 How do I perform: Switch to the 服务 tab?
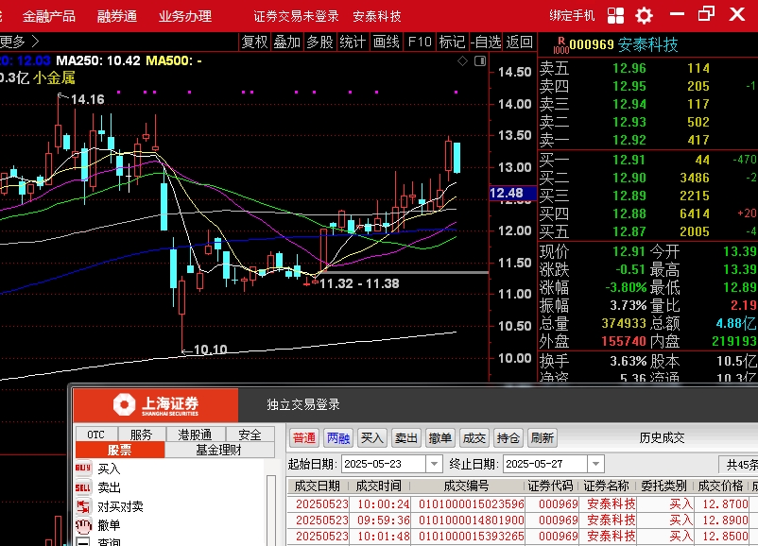141,435
